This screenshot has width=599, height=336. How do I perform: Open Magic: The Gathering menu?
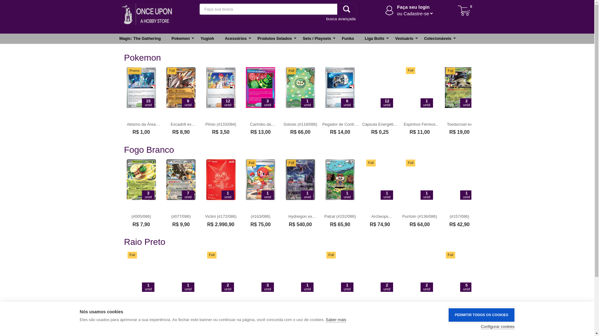coord(140,39)
